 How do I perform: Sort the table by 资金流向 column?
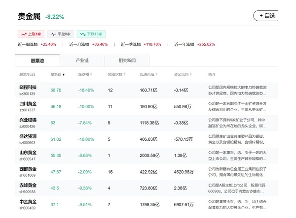click(x=182, y=74)
